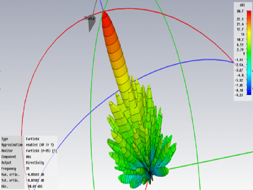This screenshot has height=190, width=253.
Task: Click the '2.79' scale value
Action: [x=240, y=50]
